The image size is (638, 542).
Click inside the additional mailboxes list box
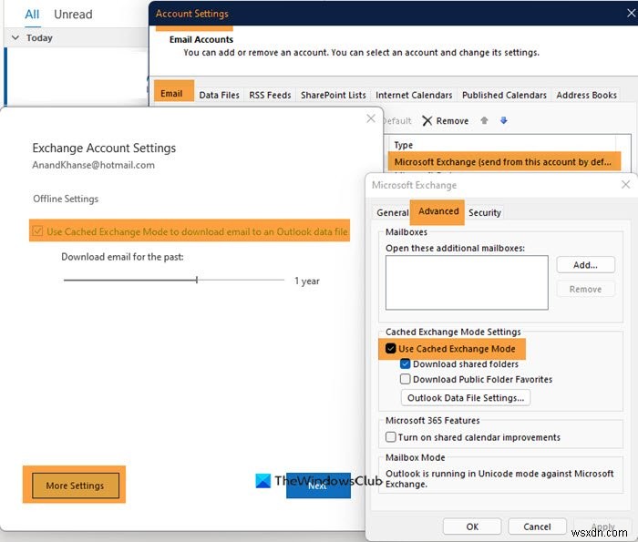point(467,282)
